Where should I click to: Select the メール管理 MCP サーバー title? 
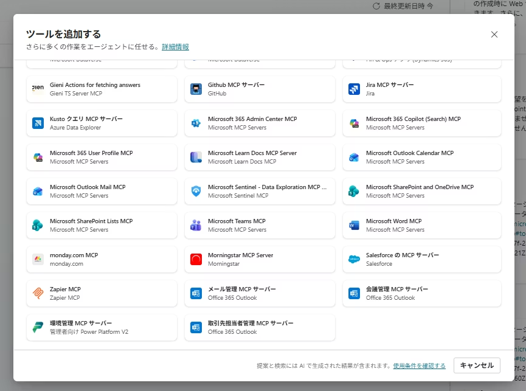pos(242,289)
